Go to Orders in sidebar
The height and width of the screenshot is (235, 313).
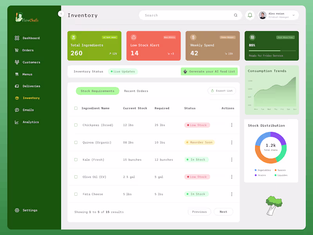[24, 50]
